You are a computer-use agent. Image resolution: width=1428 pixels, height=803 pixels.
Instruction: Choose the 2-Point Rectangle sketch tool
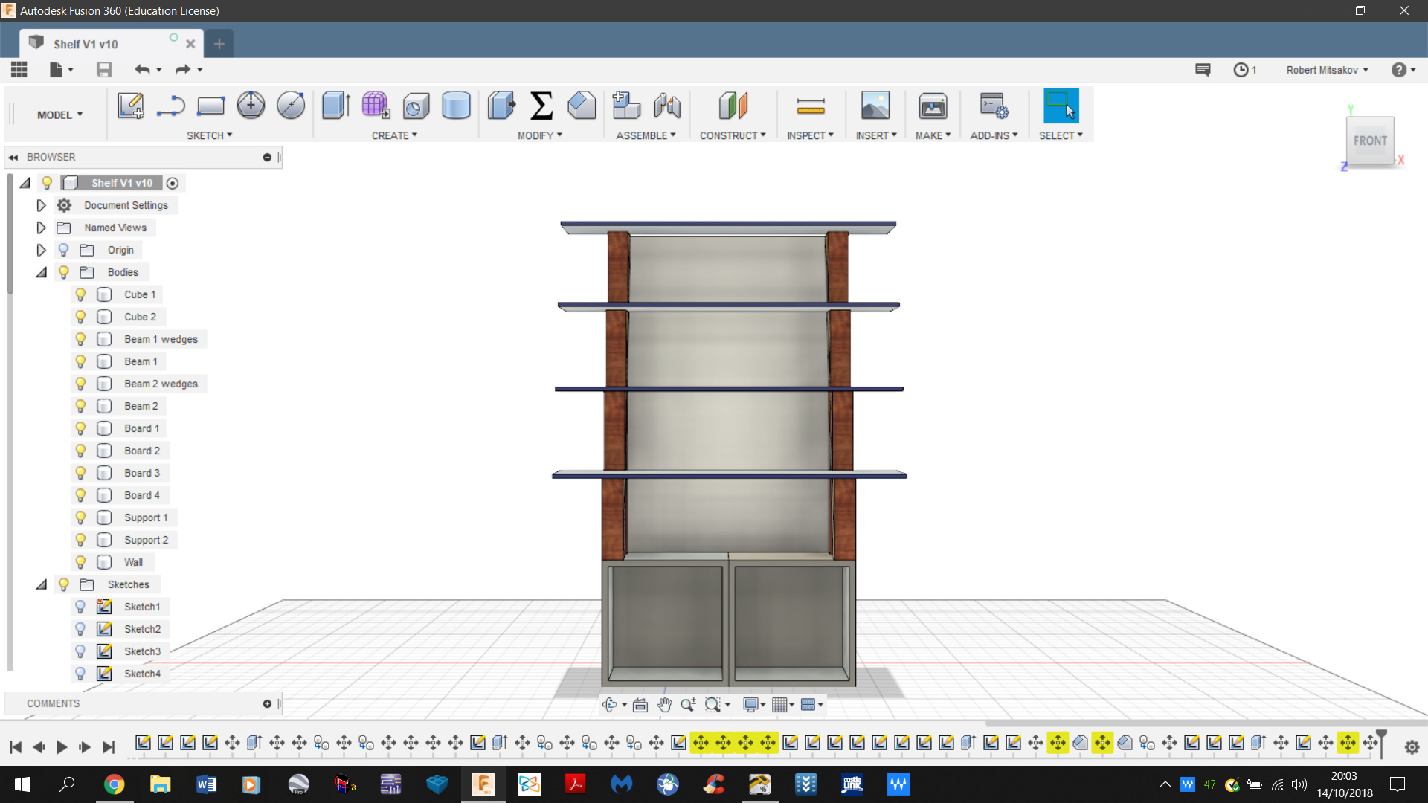[210, 106]
